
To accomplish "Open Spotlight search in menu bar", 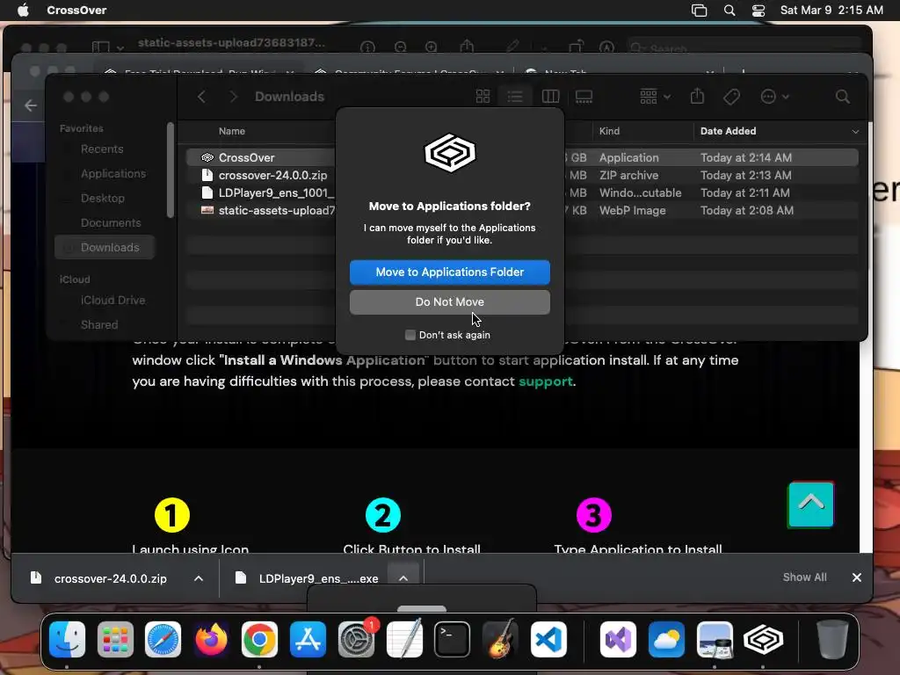I will pyautogui.click(x=729, y=10).
